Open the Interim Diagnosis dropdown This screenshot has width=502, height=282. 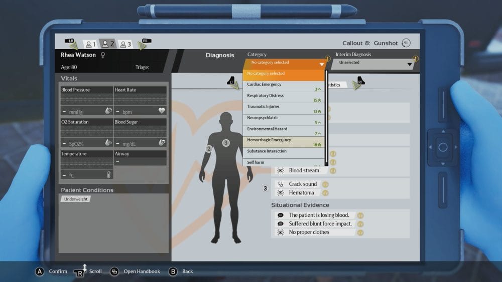[x=374, y=64]
